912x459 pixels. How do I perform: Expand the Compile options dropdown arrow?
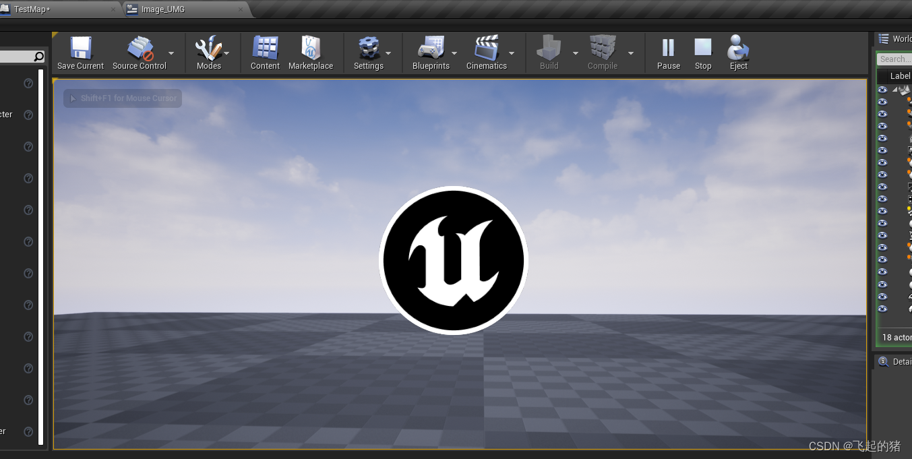point(631,53)
